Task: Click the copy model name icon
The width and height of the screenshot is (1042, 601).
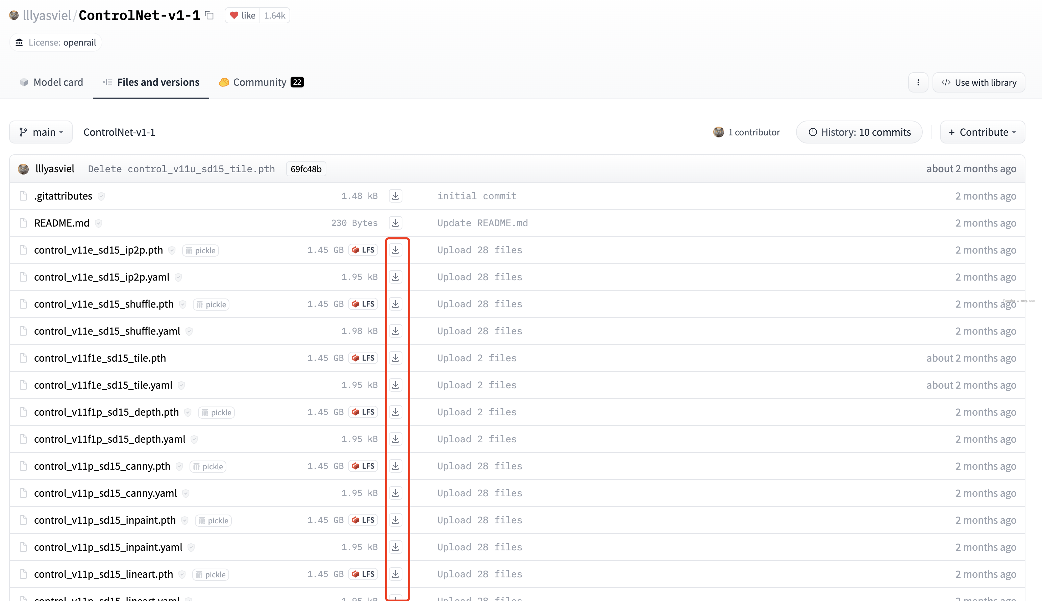Action: [x=210, y=16]
